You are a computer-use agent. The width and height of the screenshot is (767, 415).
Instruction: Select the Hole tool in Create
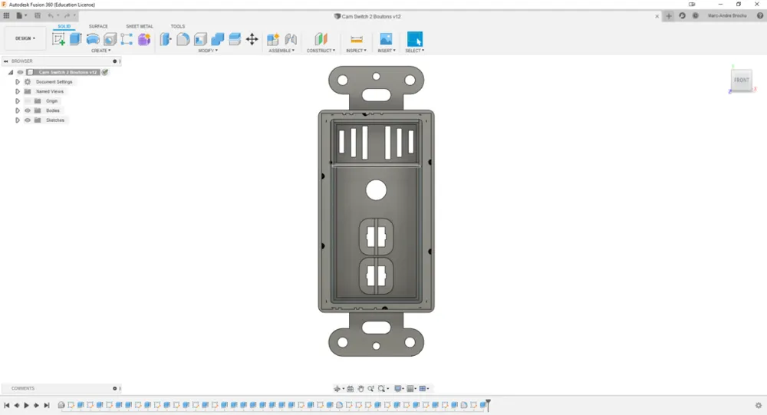coord(110,39)
